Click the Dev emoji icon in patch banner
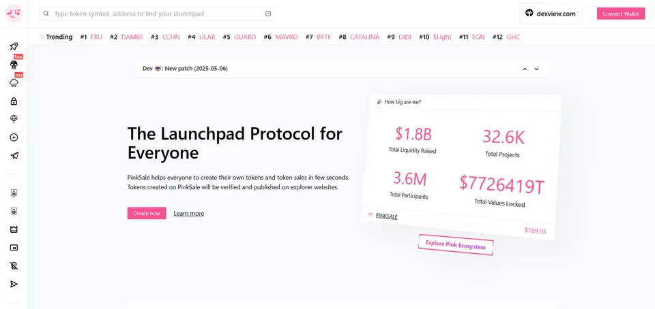655x309 pixels. (x=158, y=69)
